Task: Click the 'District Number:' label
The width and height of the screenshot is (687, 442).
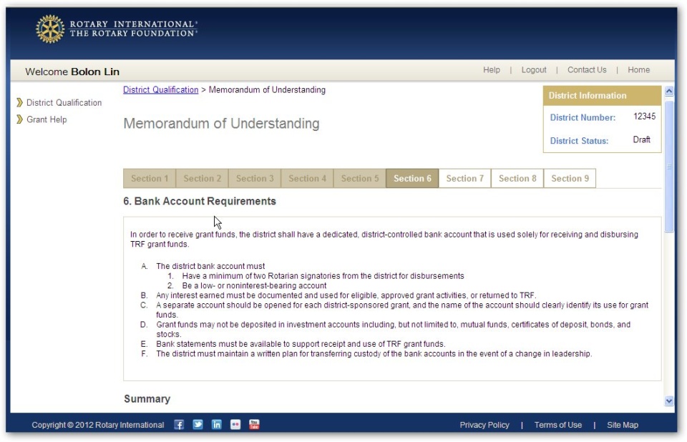Action: (583, 117)
